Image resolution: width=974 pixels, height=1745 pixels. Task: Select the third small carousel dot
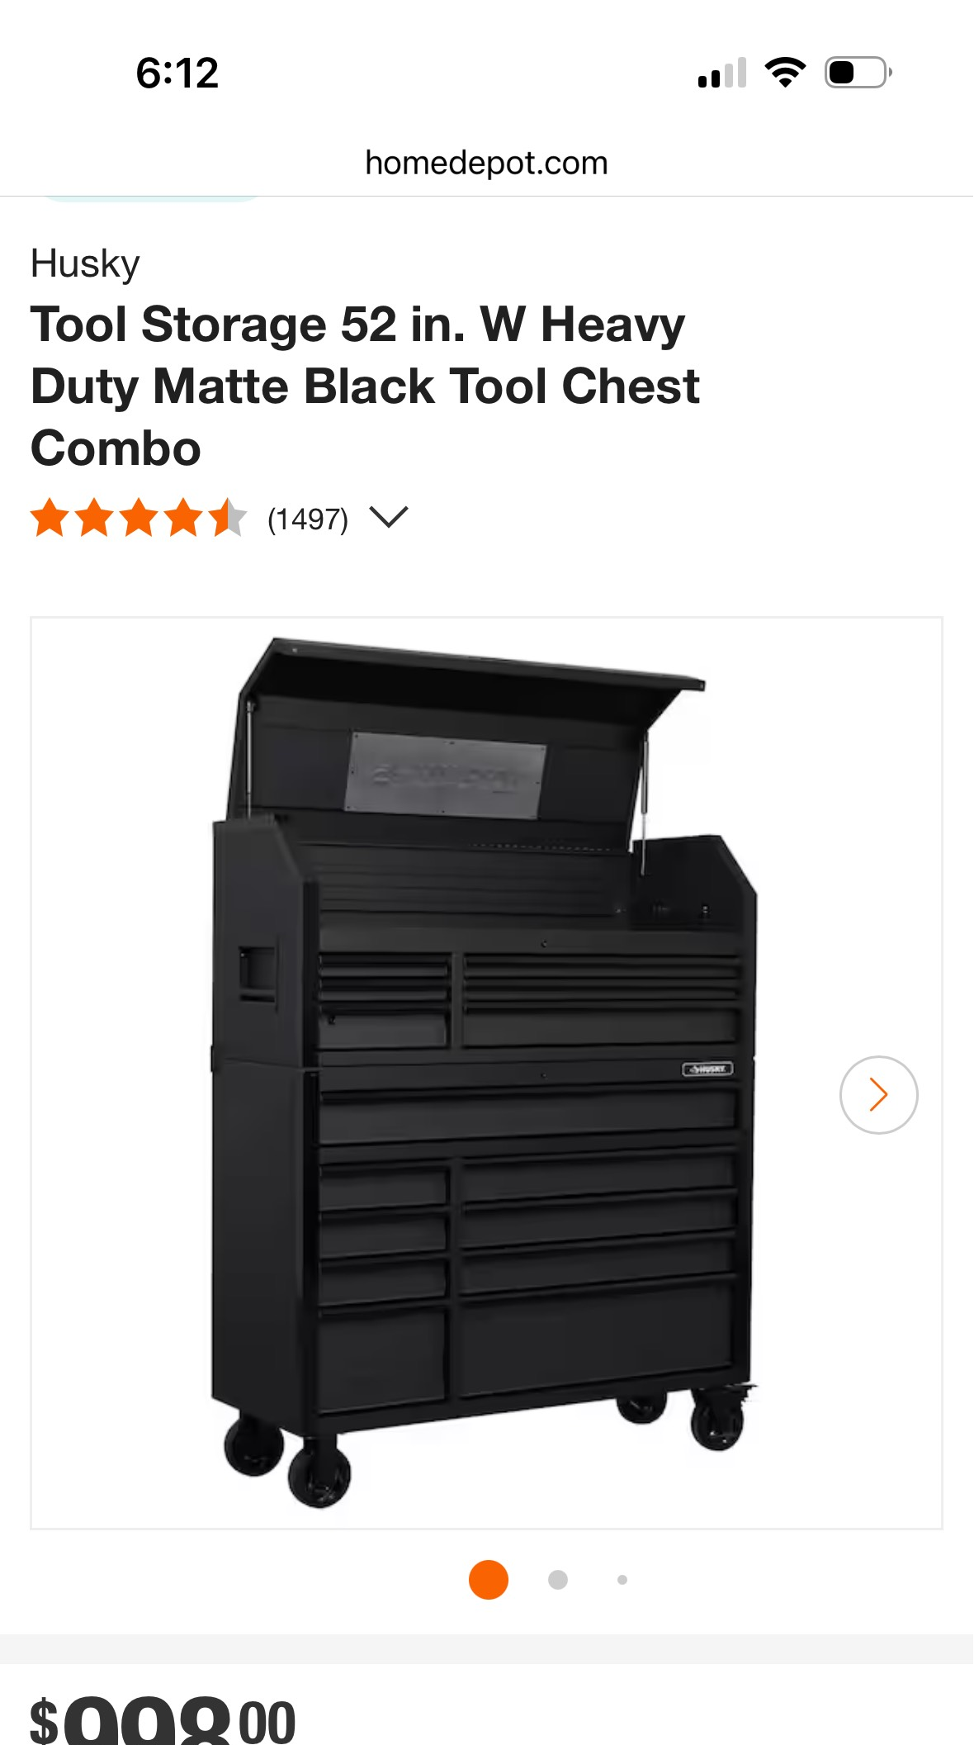(622, 1579)
